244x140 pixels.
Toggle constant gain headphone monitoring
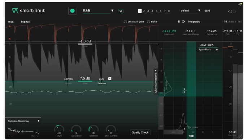click(x=134, y=22)
